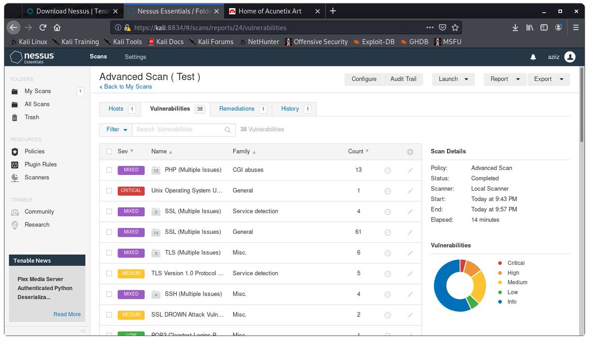This screenshot has width=589, height=340.
Task: Check the TLS Version 1.0 Protocol row checkbox
Action: (109, 273)
